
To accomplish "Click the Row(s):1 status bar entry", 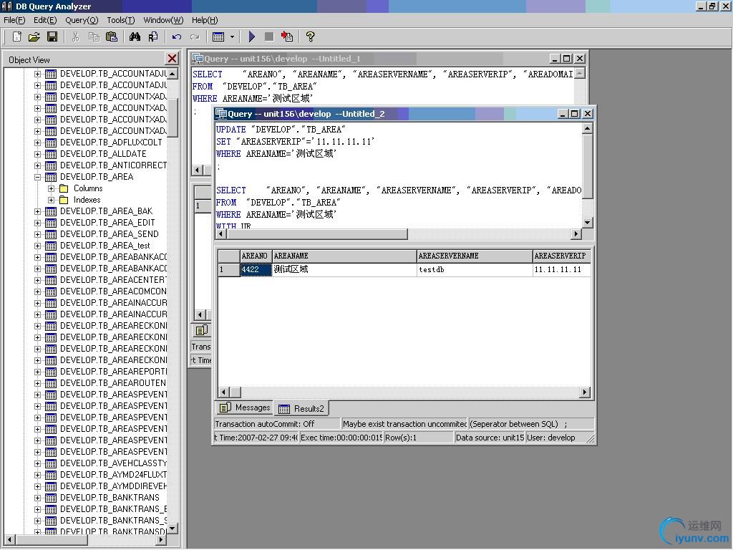I will coord(418,438).
